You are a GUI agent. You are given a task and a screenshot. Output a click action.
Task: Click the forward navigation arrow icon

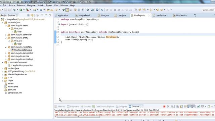point(168,10)
